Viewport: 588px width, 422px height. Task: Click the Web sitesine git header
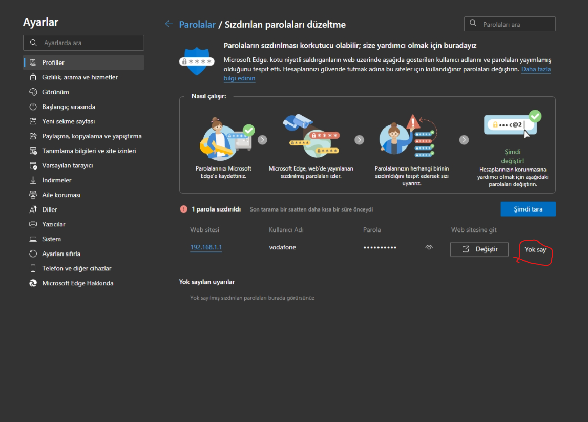474,229
